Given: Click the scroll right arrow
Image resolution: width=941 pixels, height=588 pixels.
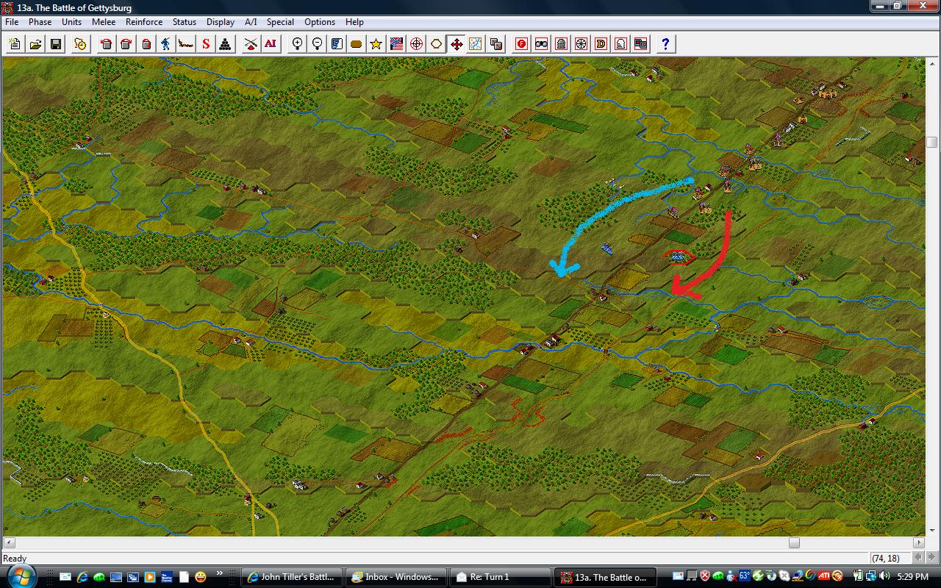Looking at the screenshot, I should (919, 542).
